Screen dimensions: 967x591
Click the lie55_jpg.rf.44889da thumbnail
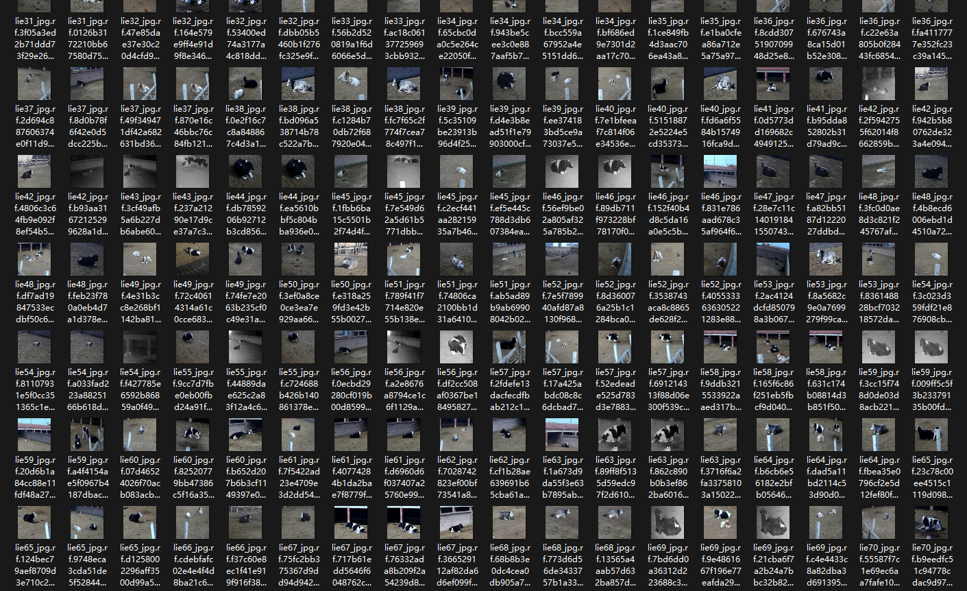pos(245,347)
